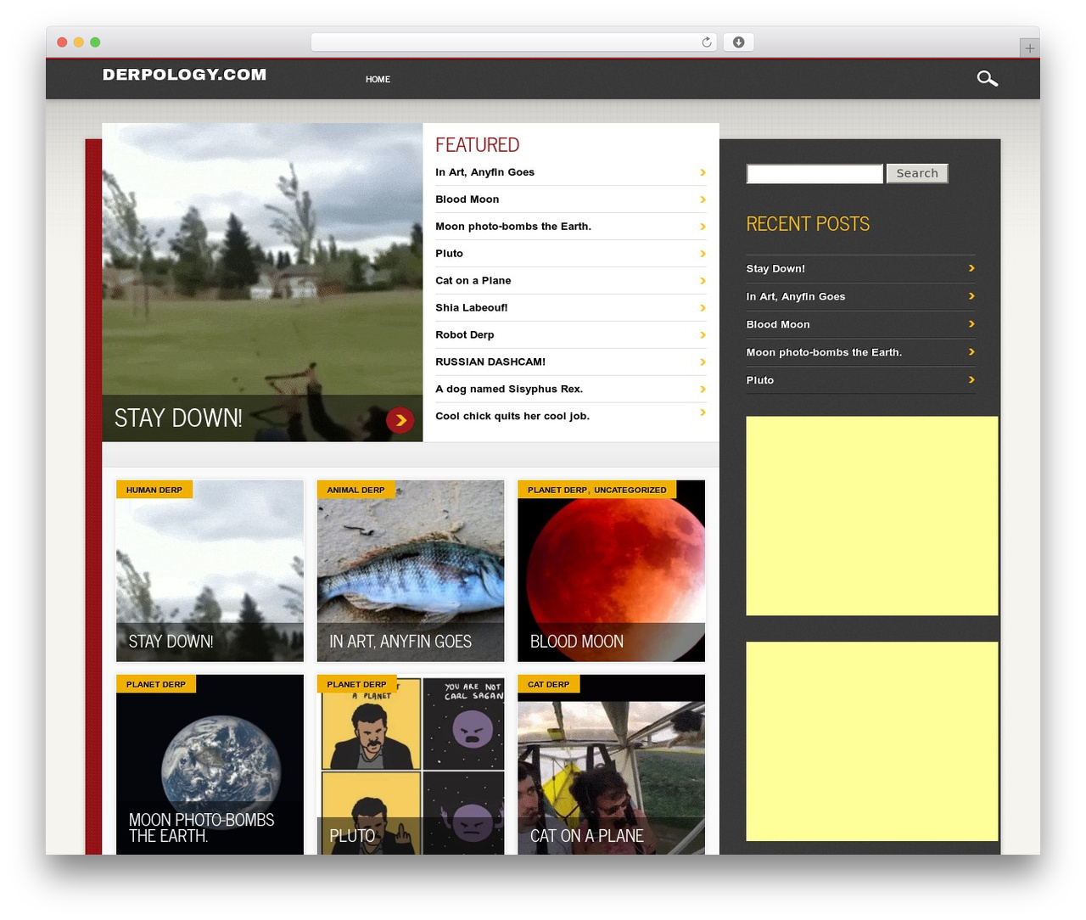The height and width of the screenshot is (920, 1086).
Task: Click arrow beside recent post Stay Down!
Action: click(971, 268)
